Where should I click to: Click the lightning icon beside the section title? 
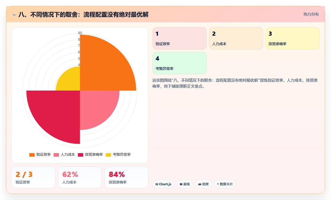[x=14, y=15]
